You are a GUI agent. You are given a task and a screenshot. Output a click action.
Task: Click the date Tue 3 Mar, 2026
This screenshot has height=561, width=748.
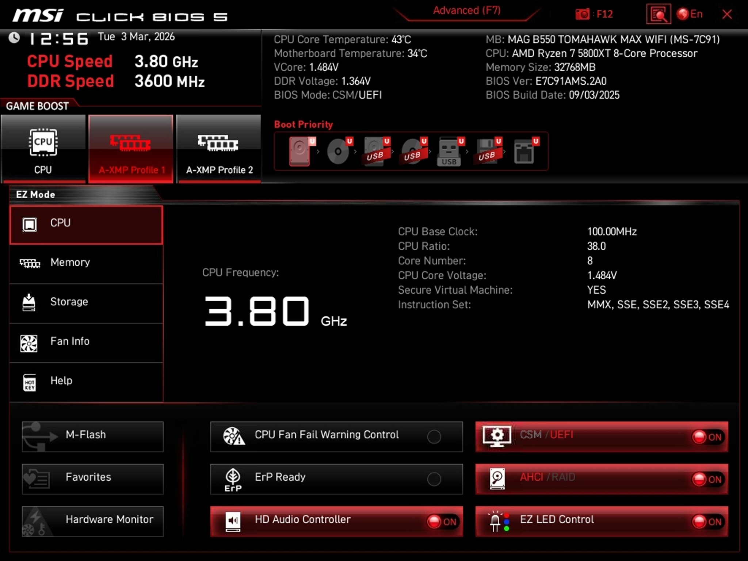tap(136, 37)
